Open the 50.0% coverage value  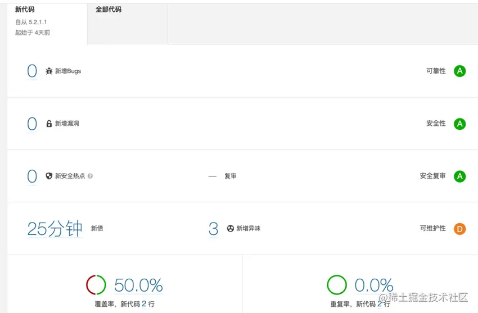138,285
